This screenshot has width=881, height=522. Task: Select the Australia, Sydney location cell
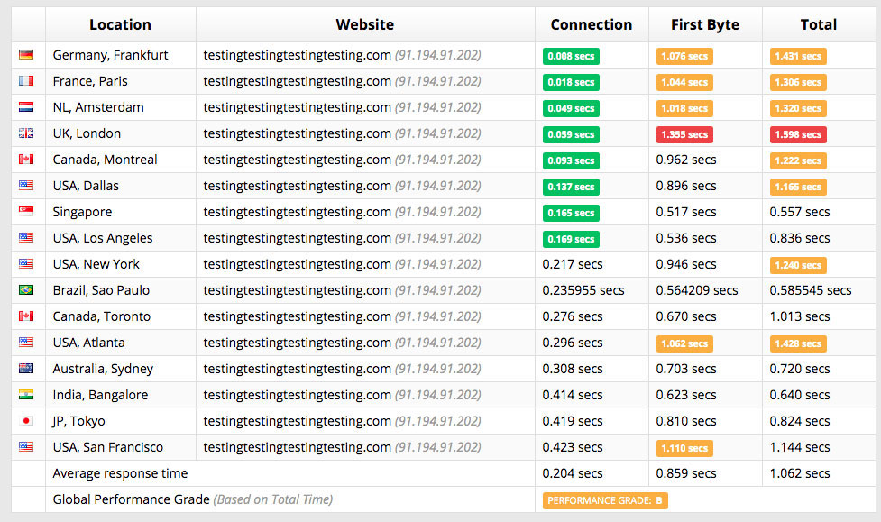120,369
